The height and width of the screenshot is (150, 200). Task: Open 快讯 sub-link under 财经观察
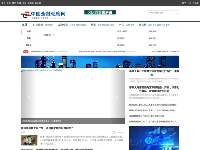coord(51,25)
